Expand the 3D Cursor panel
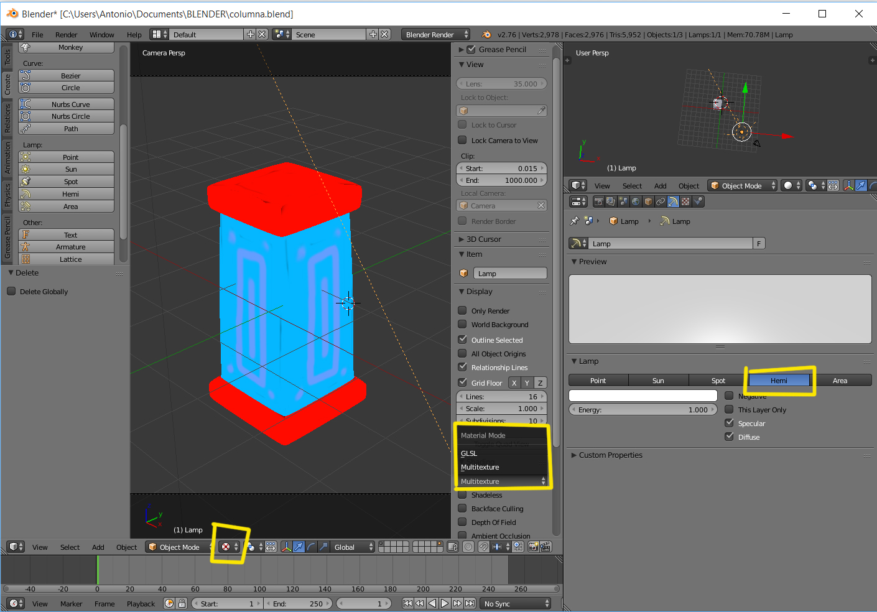Screen dimensions: 877x612 click(483, 239)
